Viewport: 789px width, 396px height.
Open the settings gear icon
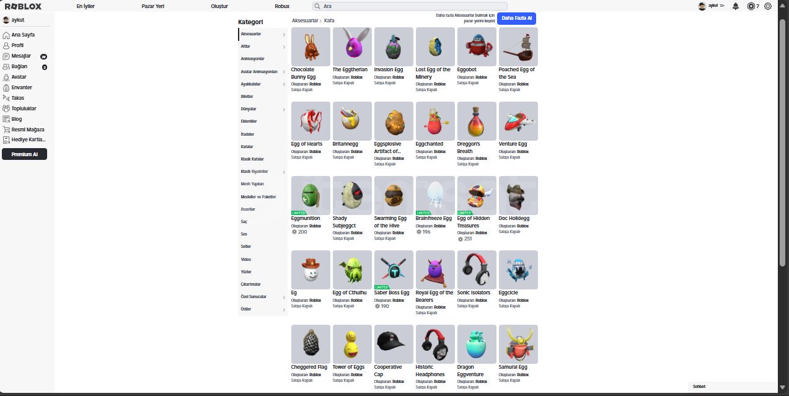tap(768, 6)
